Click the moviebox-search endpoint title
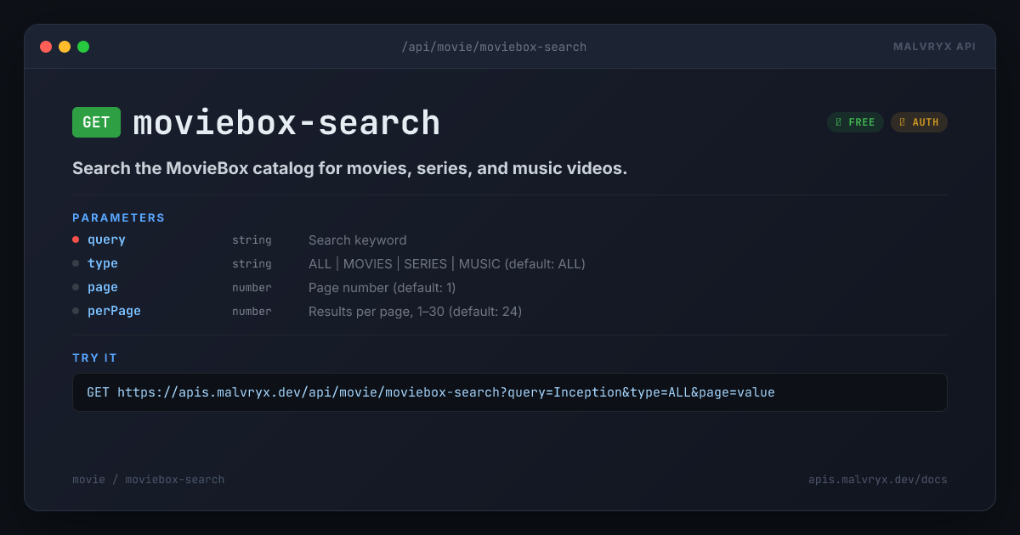This screenshot has height=535, width=1020. [x=286, y=123]
